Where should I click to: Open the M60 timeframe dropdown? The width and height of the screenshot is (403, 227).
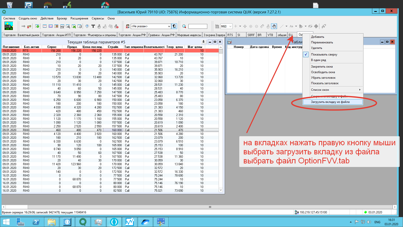[x=230, y=26]
